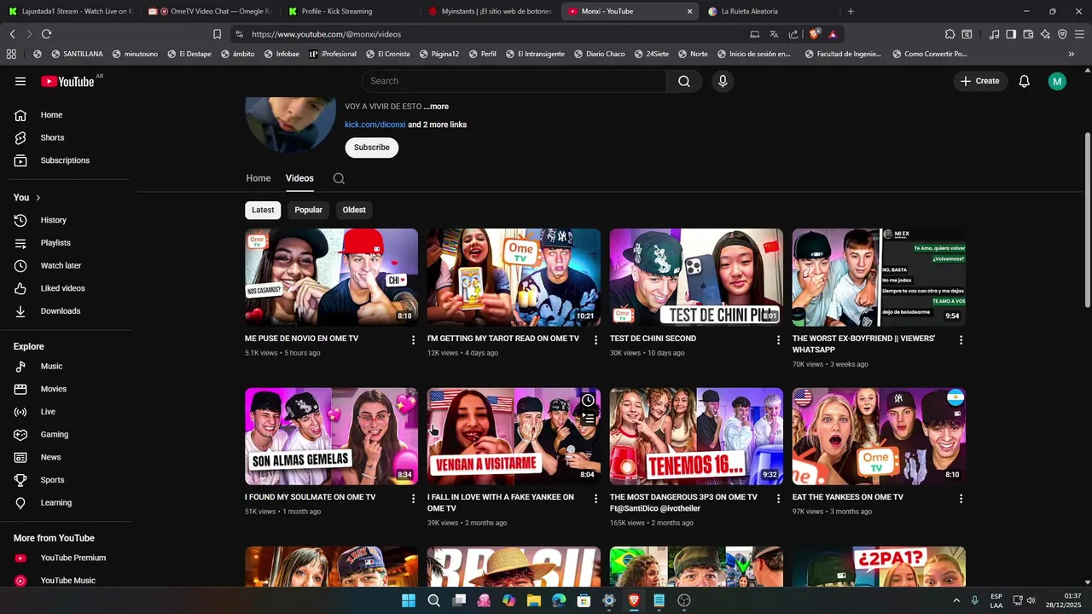
Task: Switch to the OmeTV Video Chat browser tab
Action: [x=209, y=11]
